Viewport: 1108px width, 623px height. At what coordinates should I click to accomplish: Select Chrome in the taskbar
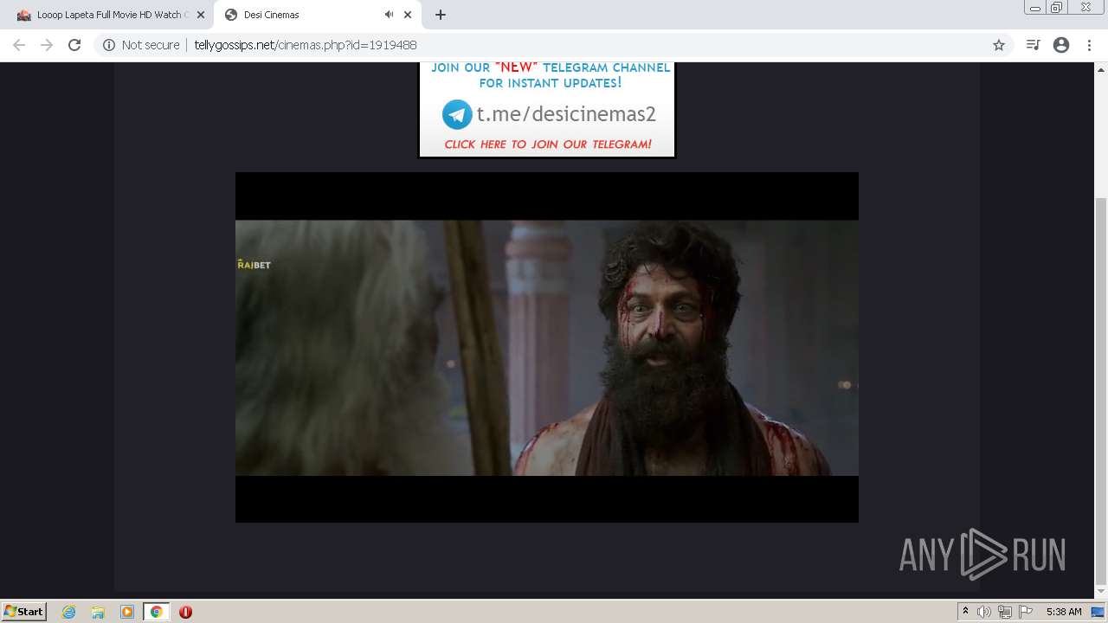click(156, 612)
